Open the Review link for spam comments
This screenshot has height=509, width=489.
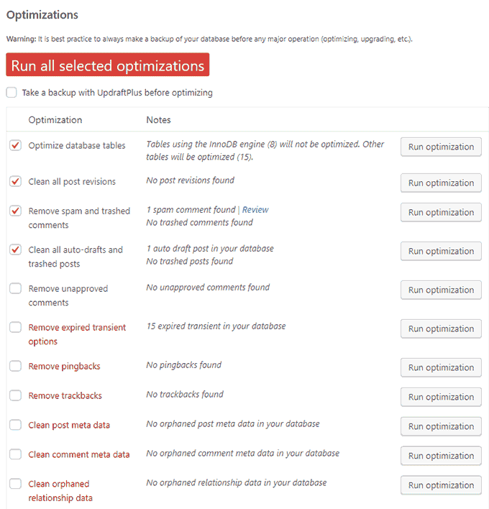pyautogui.click(x=255, y=210)
